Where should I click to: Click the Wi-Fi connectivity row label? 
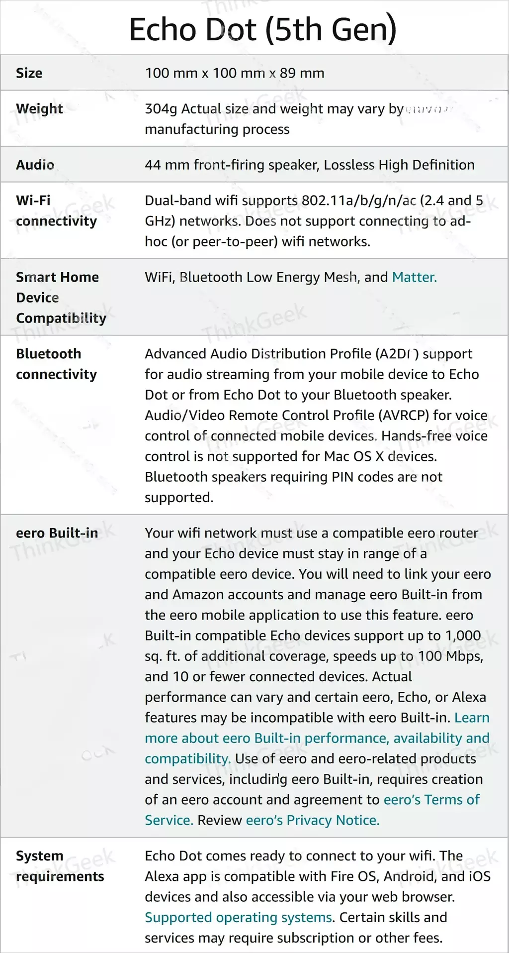coord(56,211)
